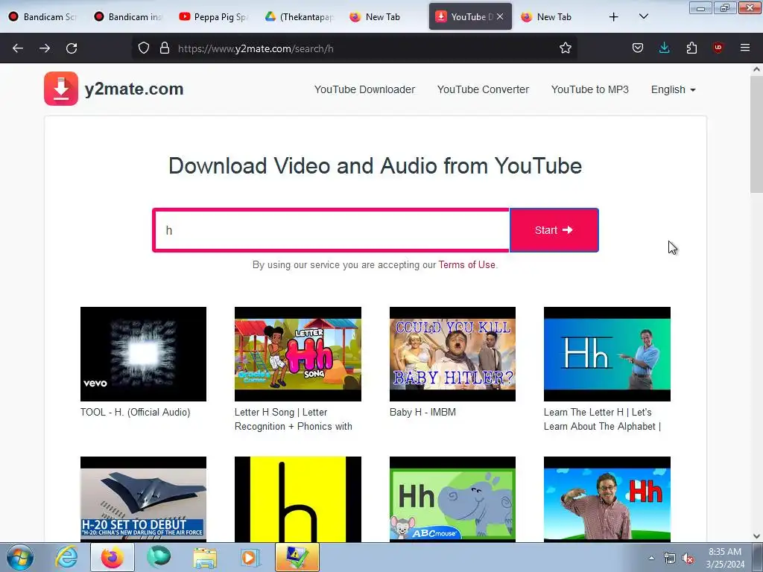Click the scrollbar up arrow
Screen dimensions: 763x572
click(x=756, y=69)
